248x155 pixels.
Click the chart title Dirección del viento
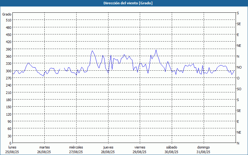124,3
